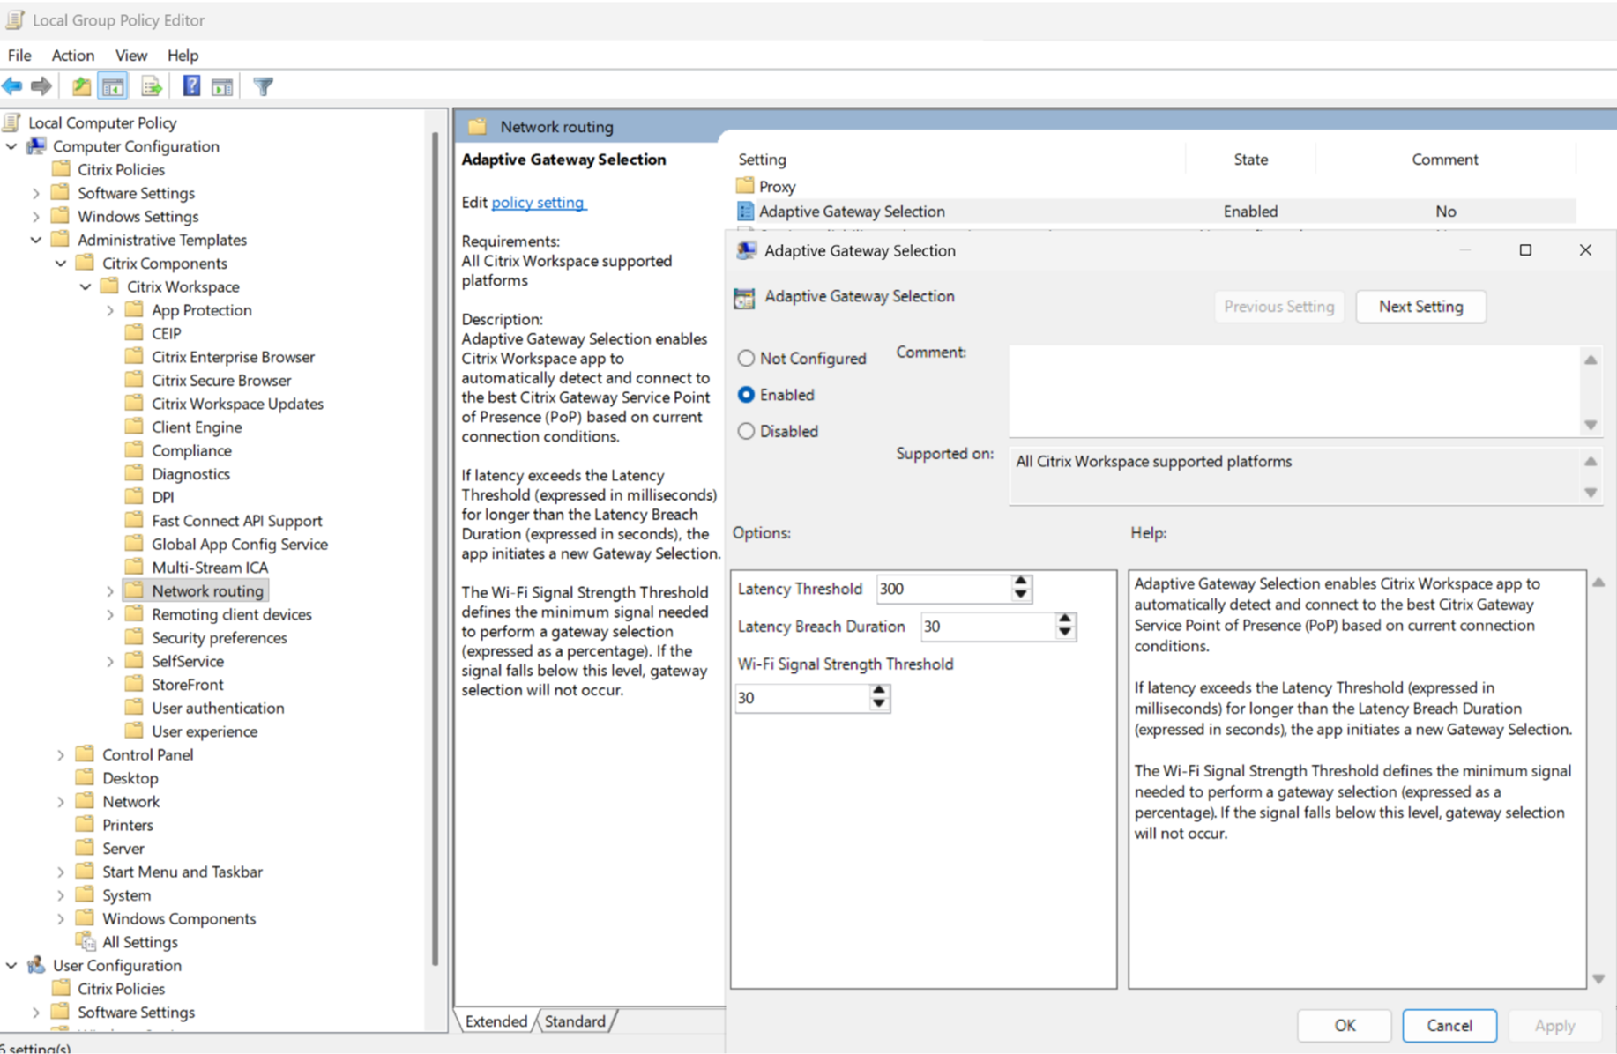The image size is (1617, 1054).
Task: Collapse the Computer Configuration node
Action: pos(11,146)
